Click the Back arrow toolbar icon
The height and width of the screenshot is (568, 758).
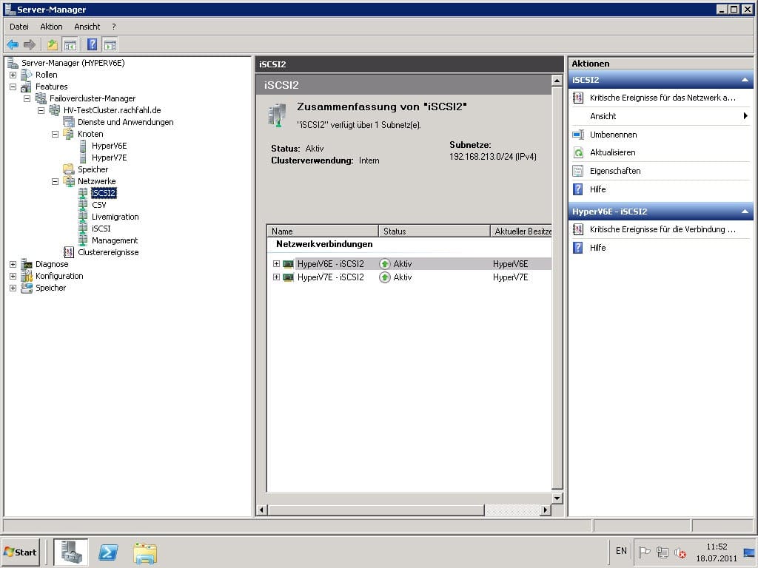pyautogui.click(x=13, y=45)
